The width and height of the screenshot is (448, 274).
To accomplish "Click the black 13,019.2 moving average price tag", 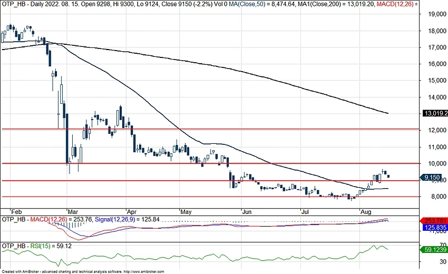I will (x=435, y=113).
